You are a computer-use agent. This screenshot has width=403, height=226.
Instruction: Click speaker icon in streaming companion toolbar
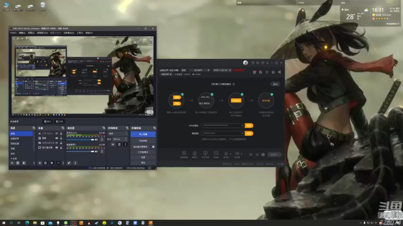click(x=237, y=154)
